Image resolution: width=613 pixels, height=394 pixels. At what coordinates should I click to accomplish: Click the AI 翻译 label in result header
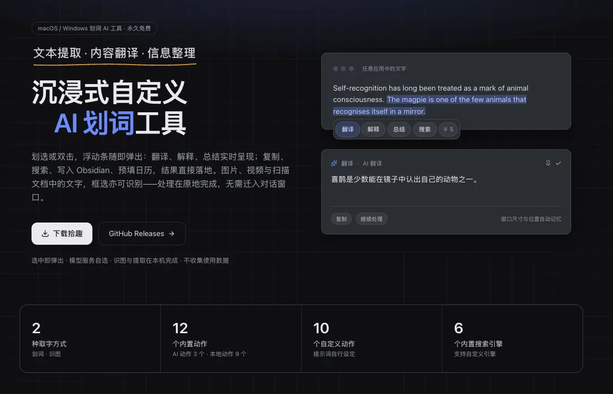372,163
